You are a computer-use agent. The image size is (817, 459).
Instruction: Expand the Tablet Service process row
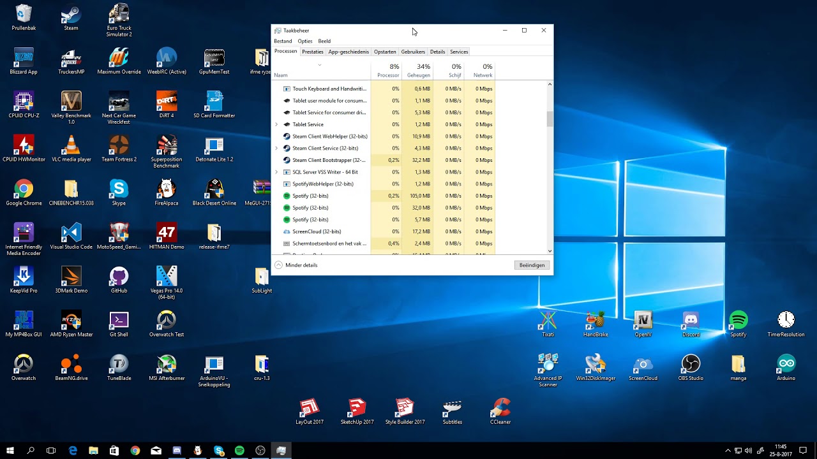pyautogui.click(x=276, y=124)
